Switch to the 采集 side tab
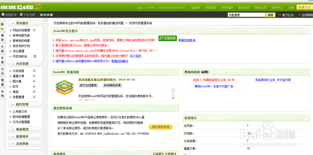 pos(3,60)
